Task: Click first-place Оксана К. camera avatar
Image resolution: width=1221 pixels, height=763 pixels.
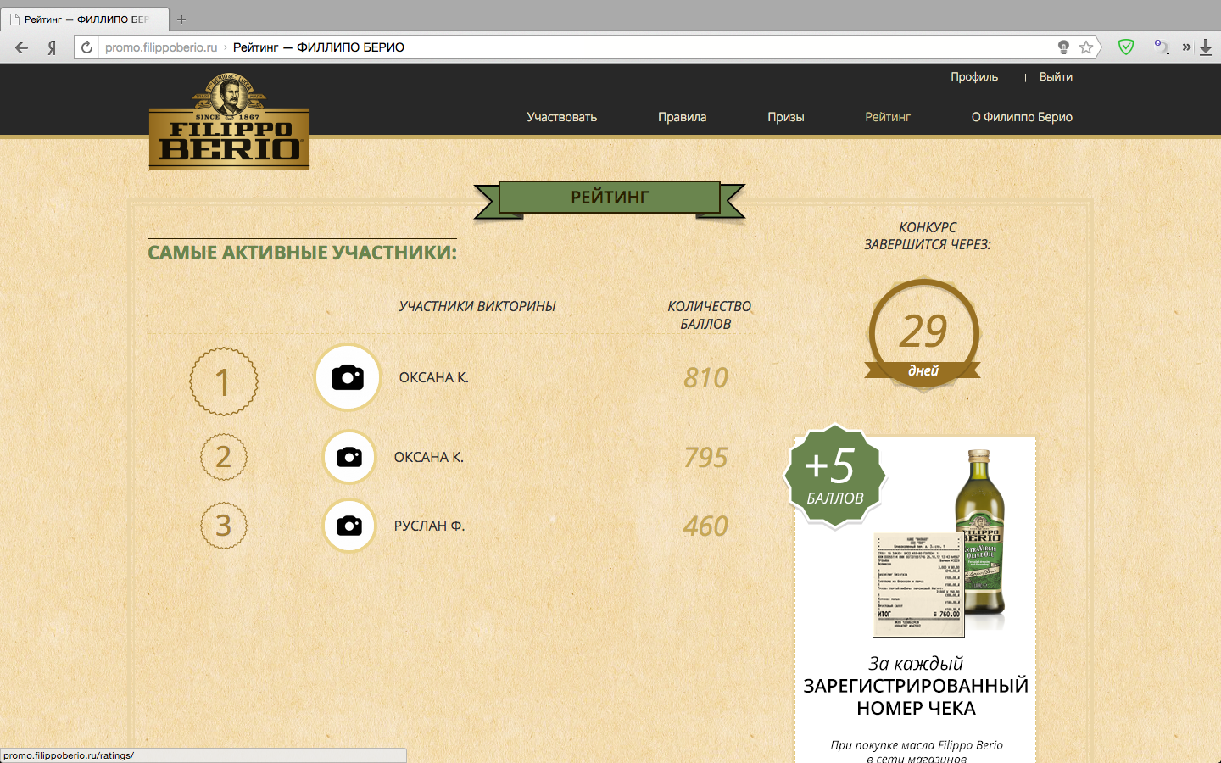Action: click(x=348, y=377)
